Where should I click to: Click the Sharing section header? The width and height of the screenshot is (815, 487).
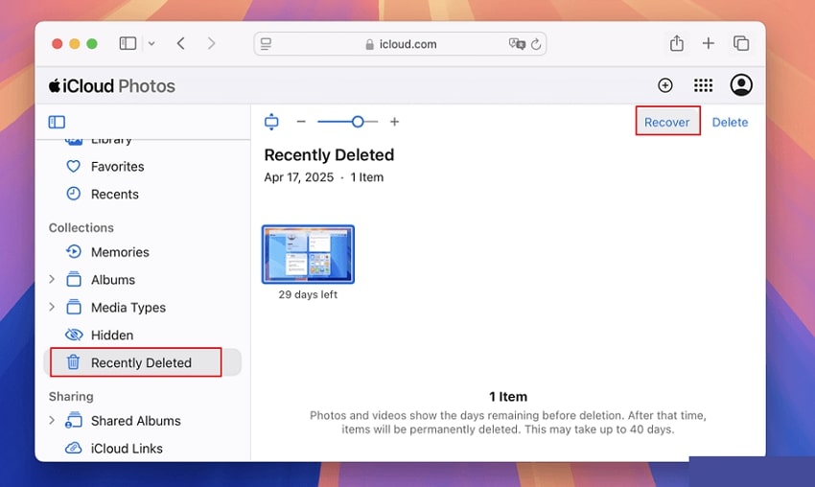tap(71, 397)
